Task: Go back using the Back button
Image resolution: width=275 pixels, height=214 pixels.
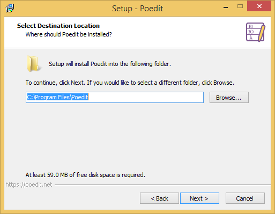Action: 159,198
